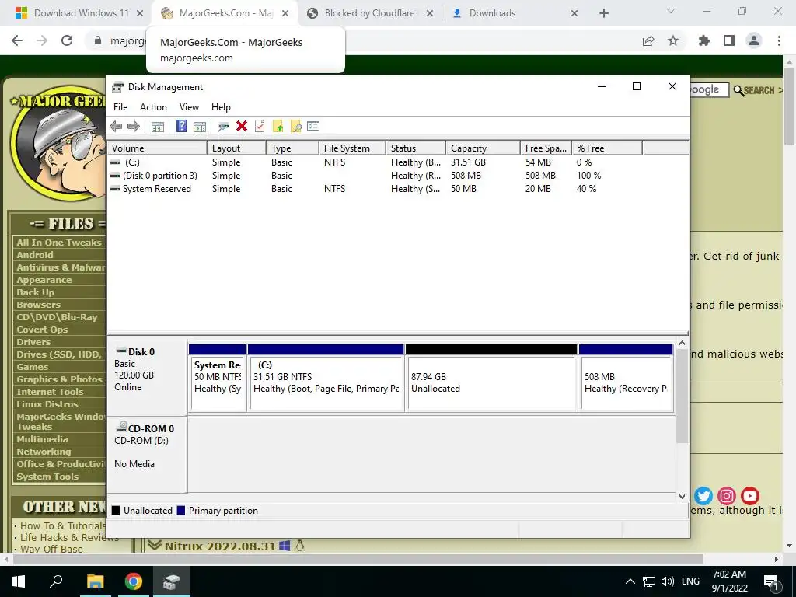Click scroll-up arrow in disk graphical pane
The width and height of the screenshot is (796, 597).
(682, 343)
